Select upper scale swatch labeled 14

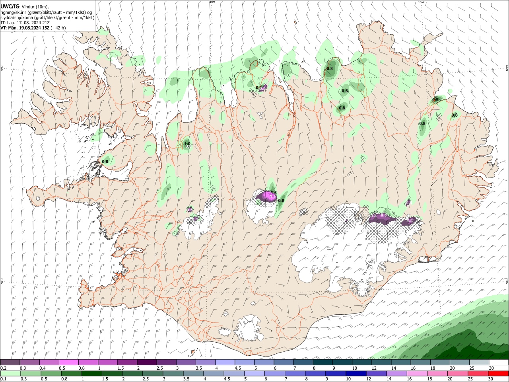(x=400, y=363)
